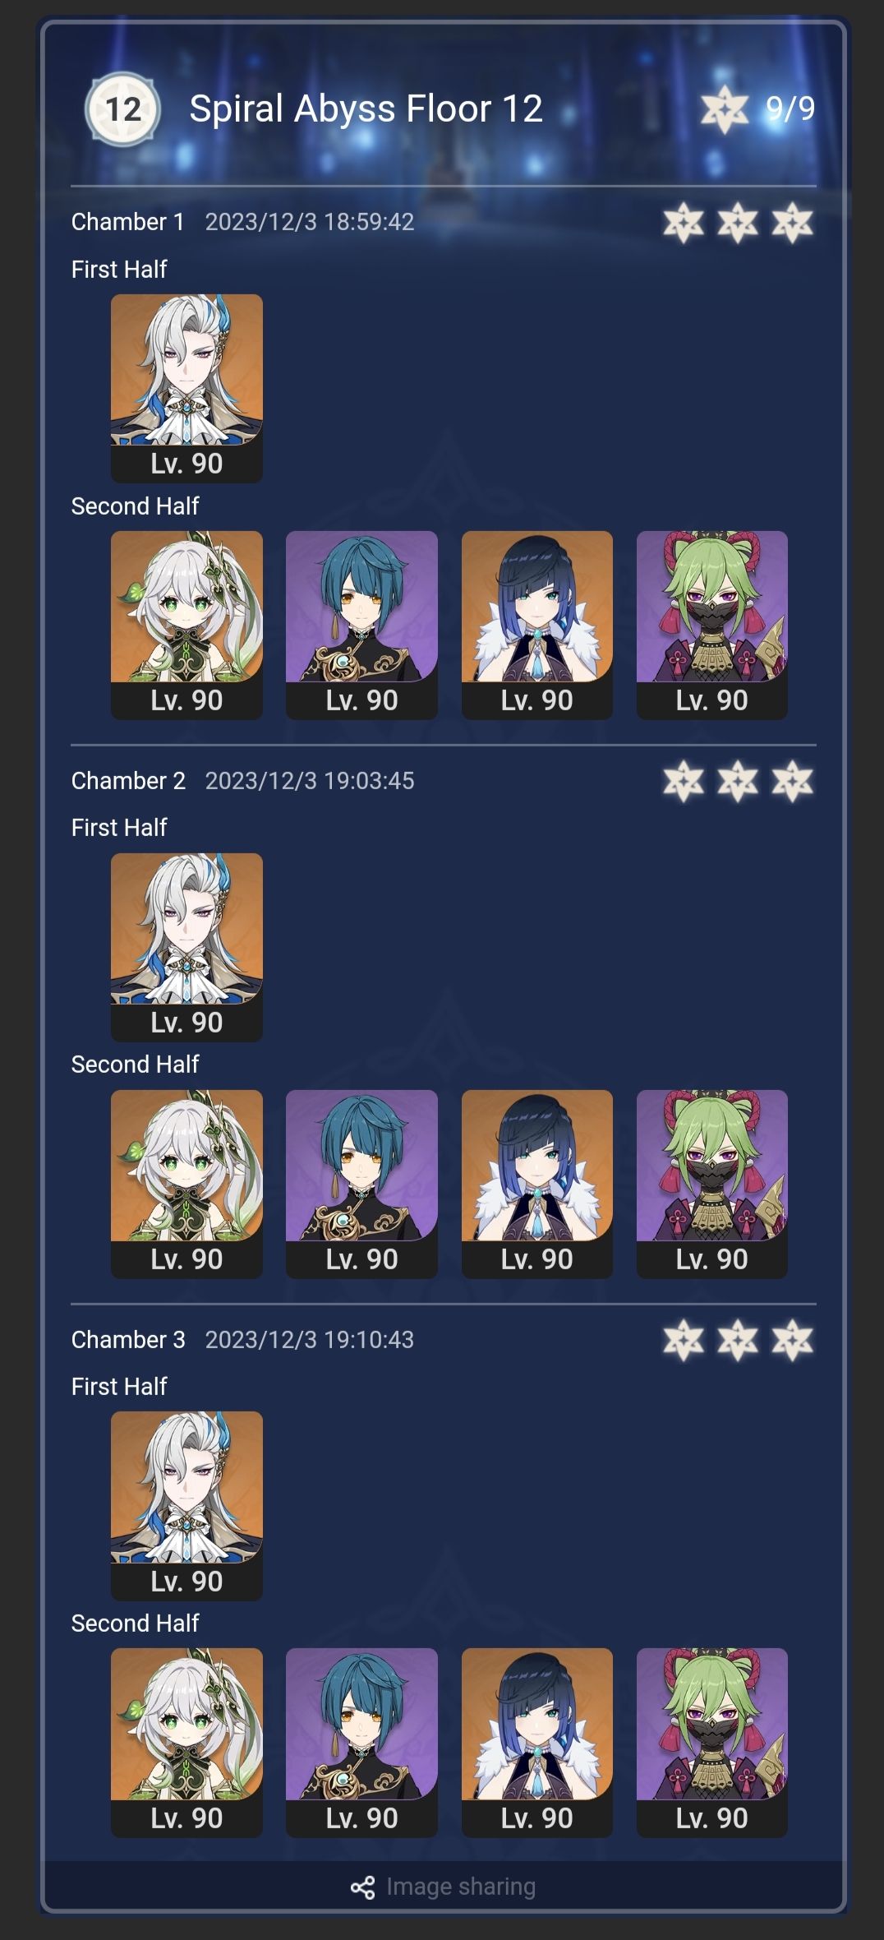Click the Spiral Abyss Floor 12 title
The image size is (884, 1940).
(366, 109)
